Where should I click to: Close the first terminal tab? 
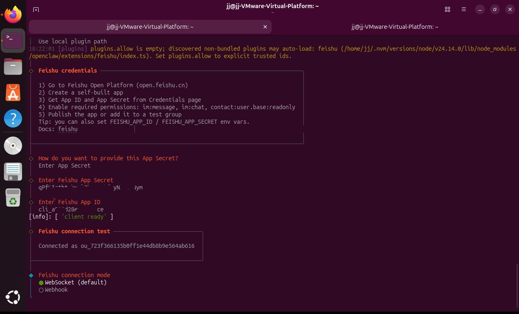265,27
